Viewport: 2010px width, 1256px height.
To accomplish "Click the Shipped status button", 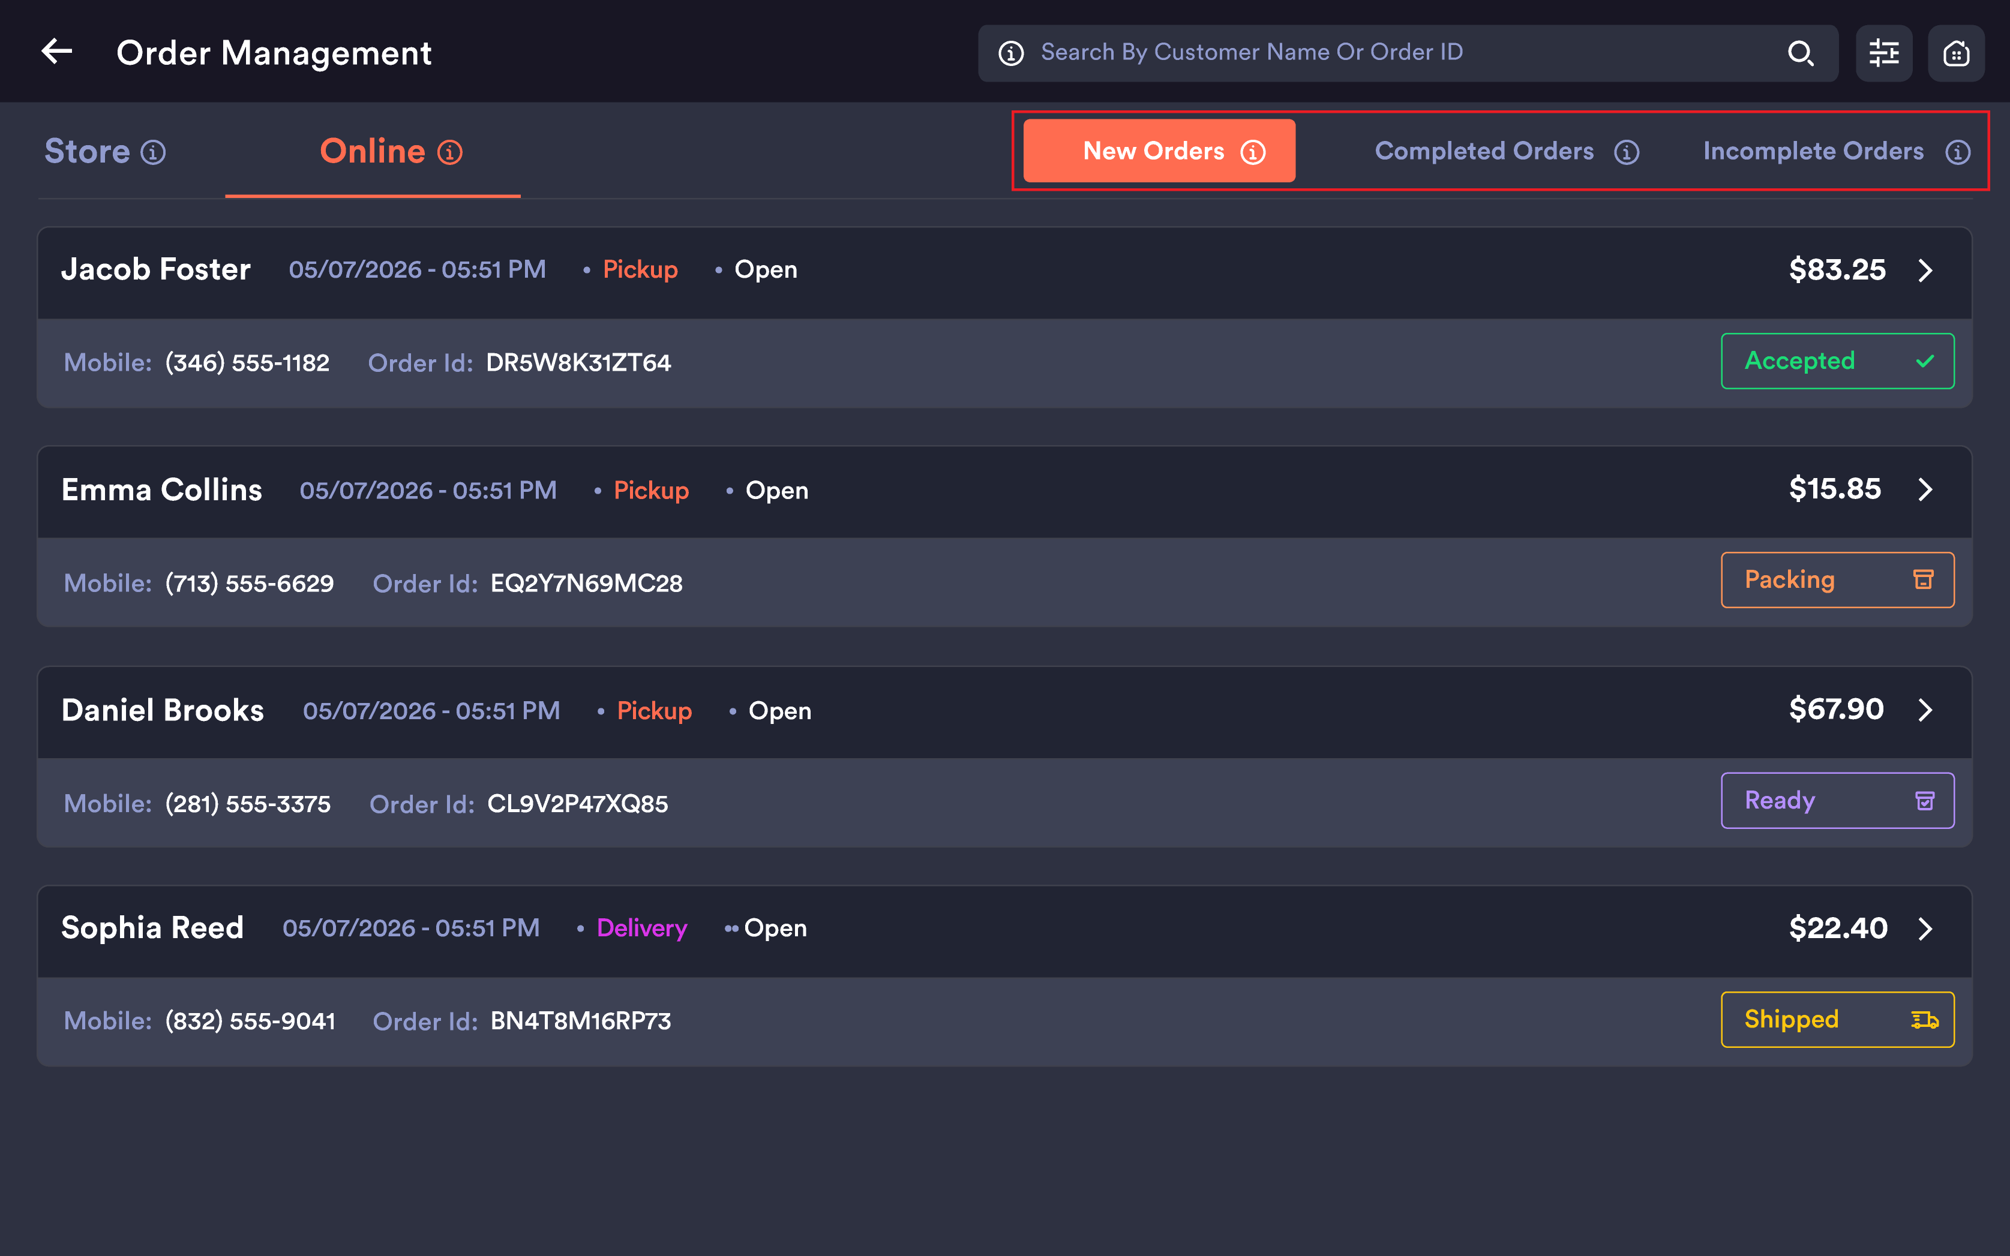I will (1837, 1019).
